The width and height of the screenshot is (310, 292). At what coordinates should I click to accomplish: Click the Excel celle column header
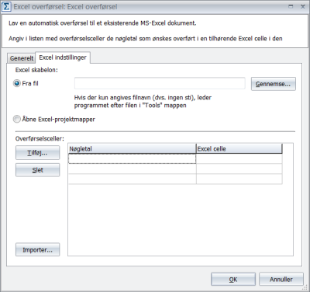pyautogui.click(x=239, y=149)
